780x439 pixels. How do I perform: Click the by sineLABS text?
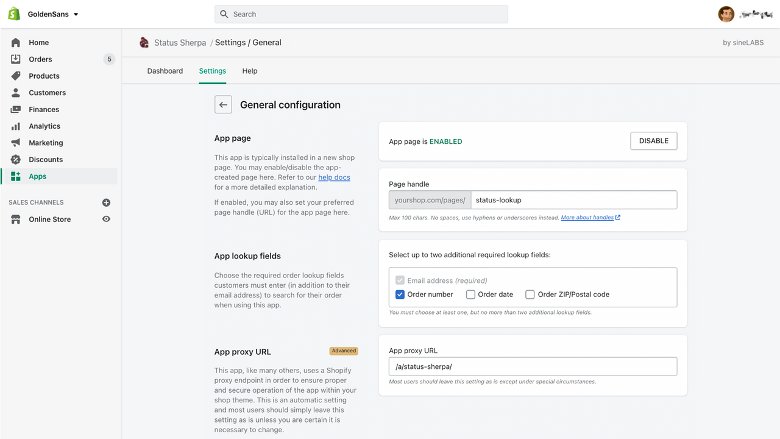(743, 43)
